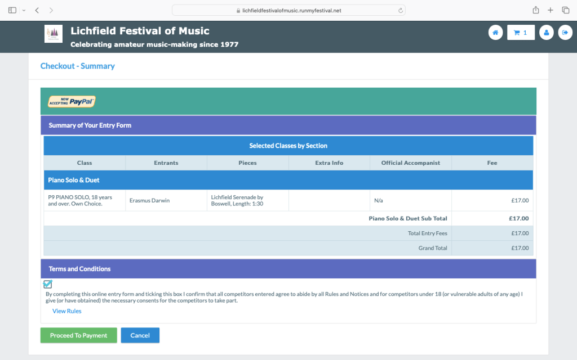Viewport: 577px width, 360px height.
Task: Expand the sidebar dropdown chevron
Action: tap(24, 10)
